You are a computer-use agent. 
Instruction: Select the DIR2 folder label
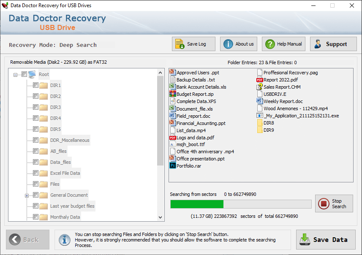pos(56,96)
